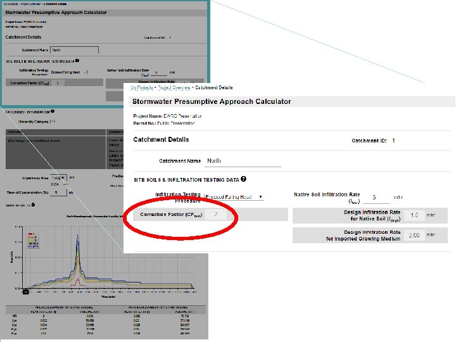The width and height of the screenshot is (456, 342).
Task: Click Native Soil Infiltration Rate field in background page
Action: point(160,72)
